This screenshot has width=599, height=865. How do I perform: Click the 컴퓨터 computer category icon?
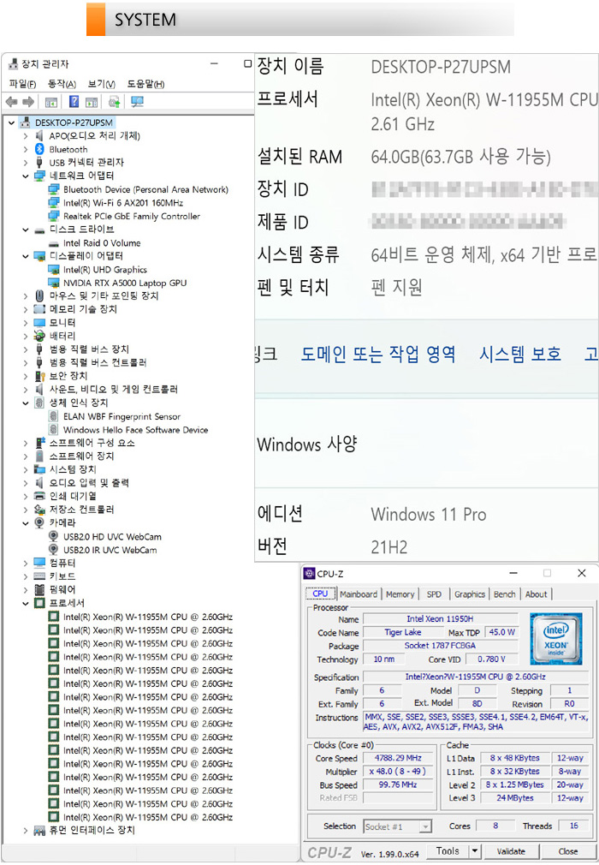click(x=39, y=562)
